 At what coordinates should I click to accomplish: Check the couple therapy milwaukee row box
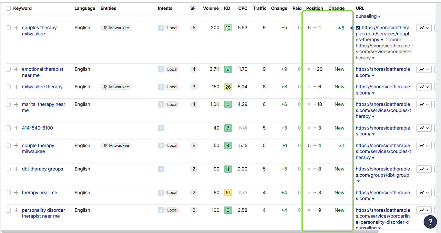8,145
